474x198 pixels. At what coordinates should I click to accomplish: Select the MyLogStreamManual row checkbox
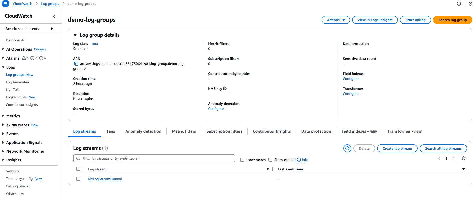78,179
